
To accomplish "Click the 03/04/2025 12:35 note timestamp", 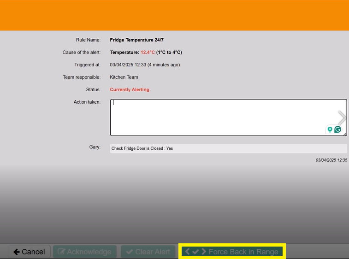I will click(x=331, y=160).
